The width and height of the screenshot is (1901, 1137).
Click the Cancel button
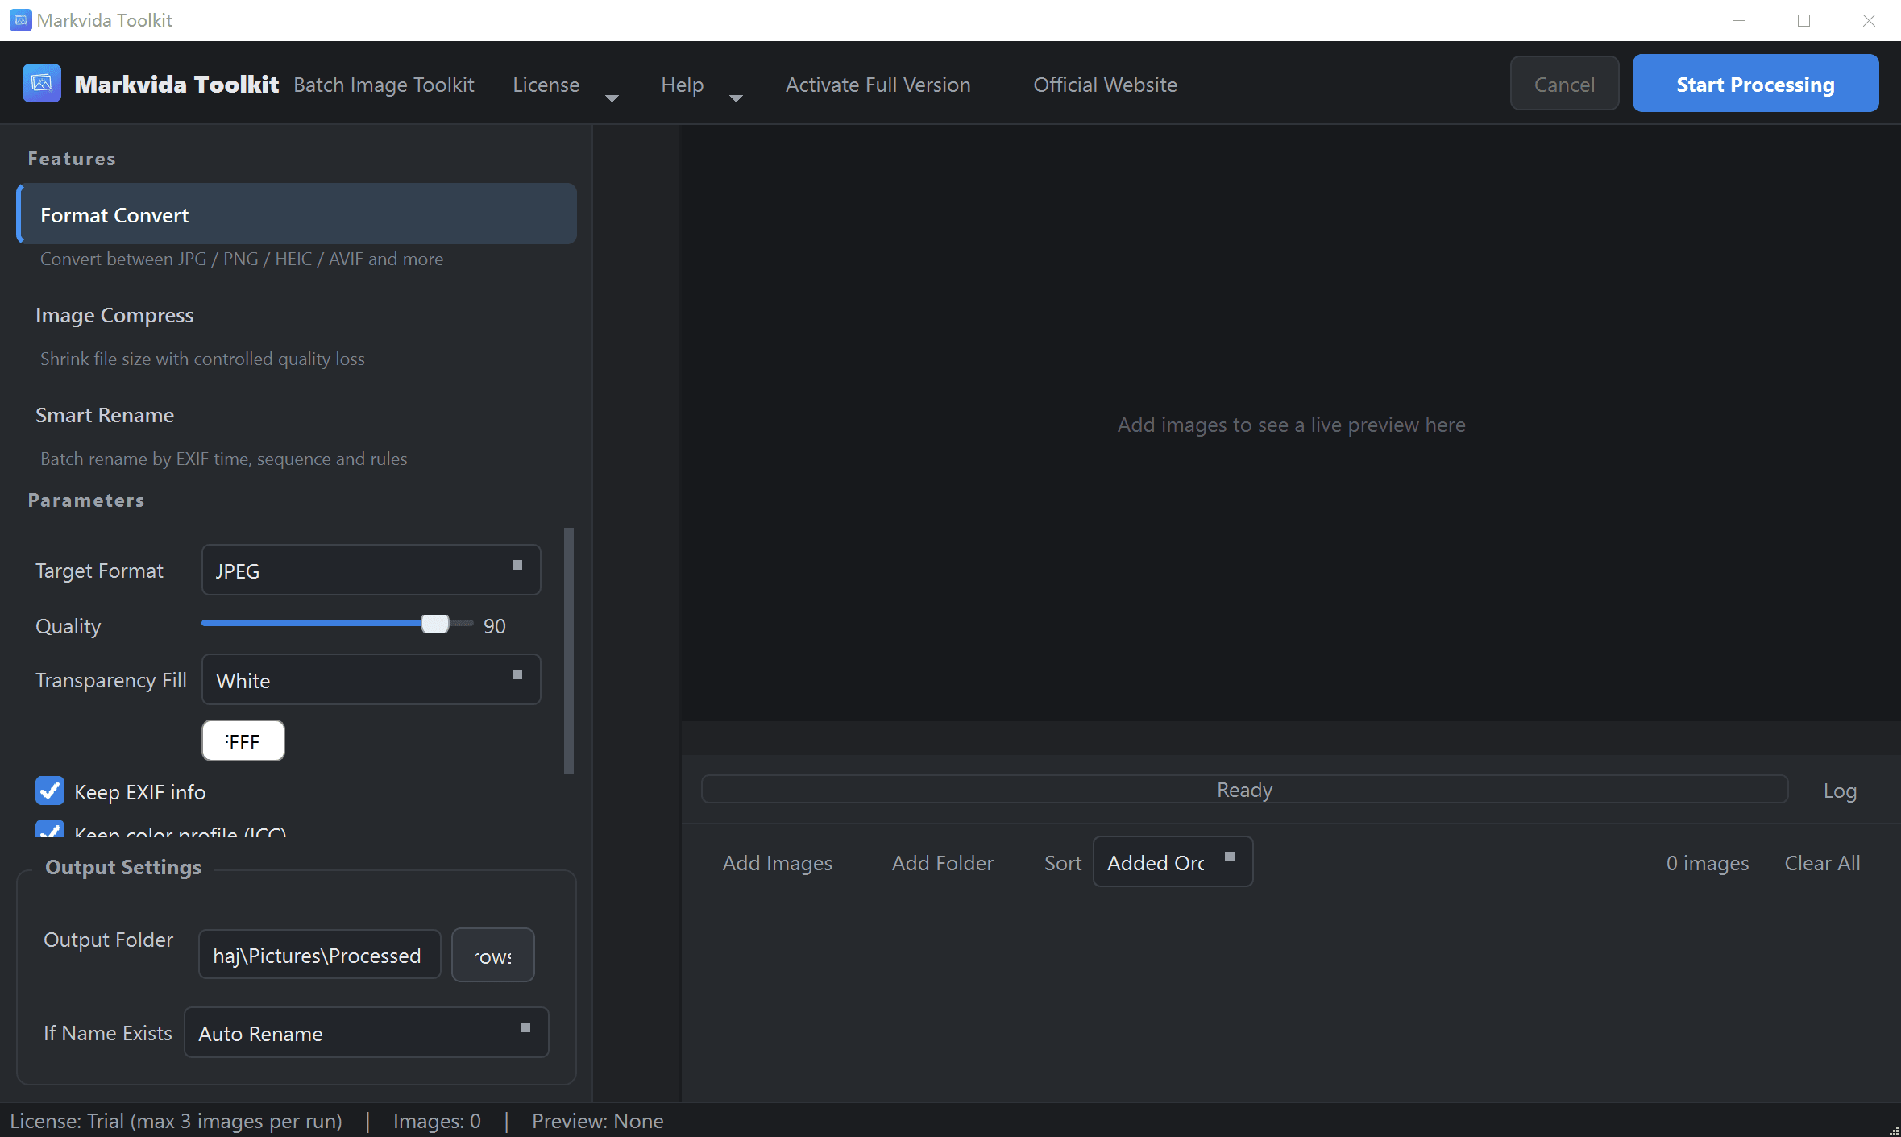[1564, 84]
